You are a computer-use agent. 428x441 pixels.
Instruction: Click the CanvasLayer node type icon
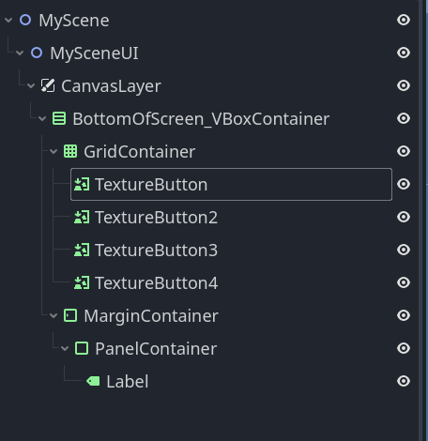click(48, 85)
